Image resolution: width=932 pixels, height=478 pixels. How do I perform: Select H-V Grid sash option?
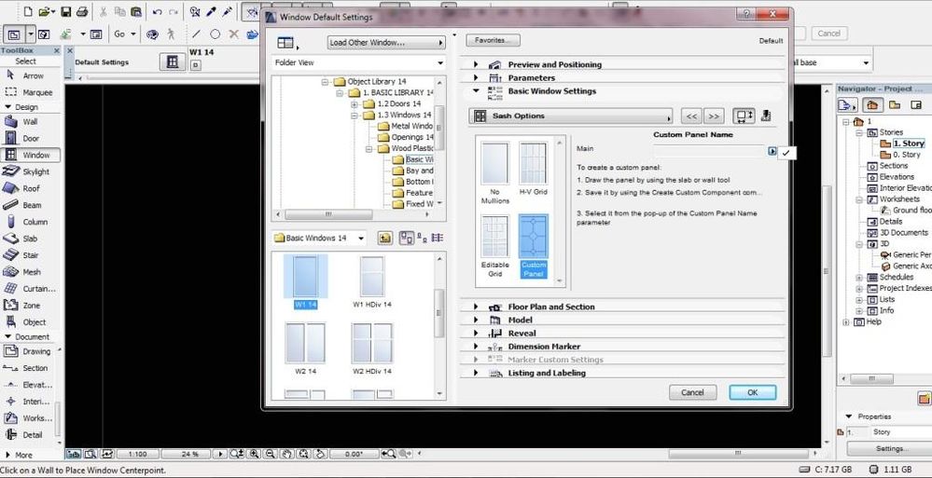click(x=533, y=169)
